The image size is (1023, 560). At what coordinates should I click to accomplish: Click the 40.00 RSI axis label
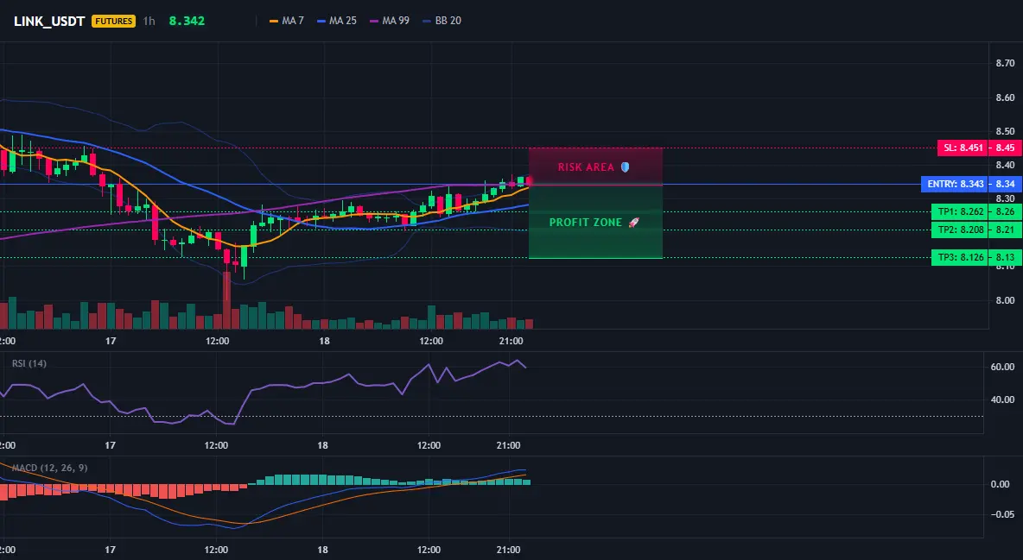pos(1002,400)
